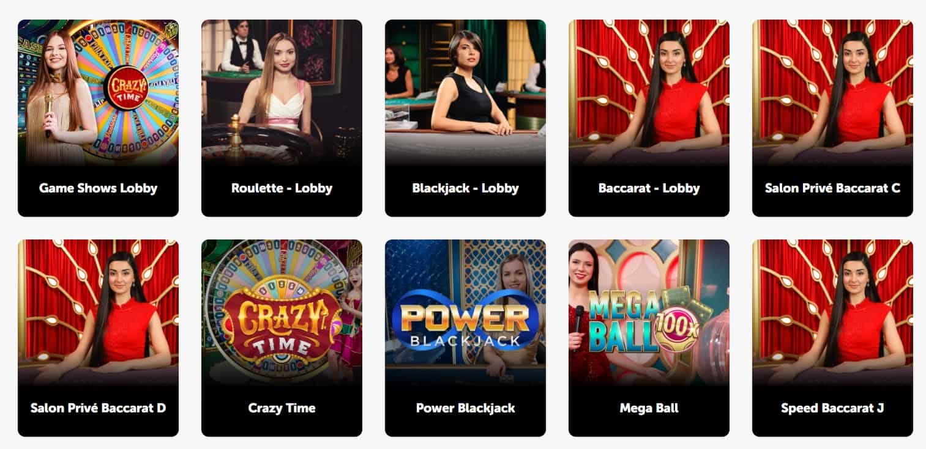
Task: Click the Roulette - Lobby dealer image
Action: [282, 93]
